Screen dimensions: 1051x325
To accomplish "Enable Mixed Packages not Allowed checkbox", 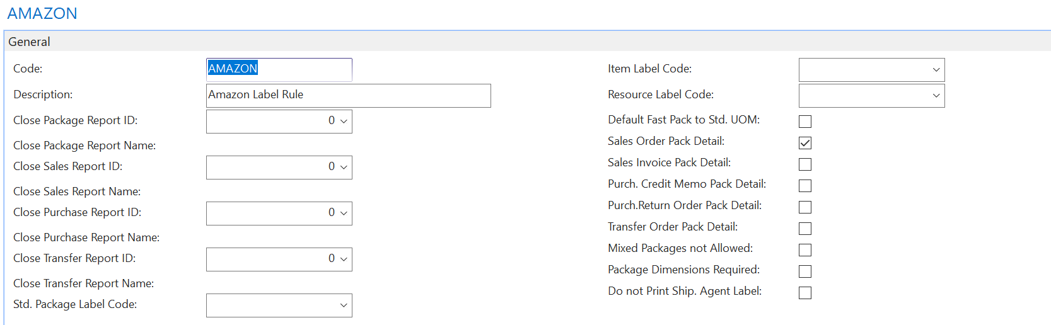I will (805, 249).
